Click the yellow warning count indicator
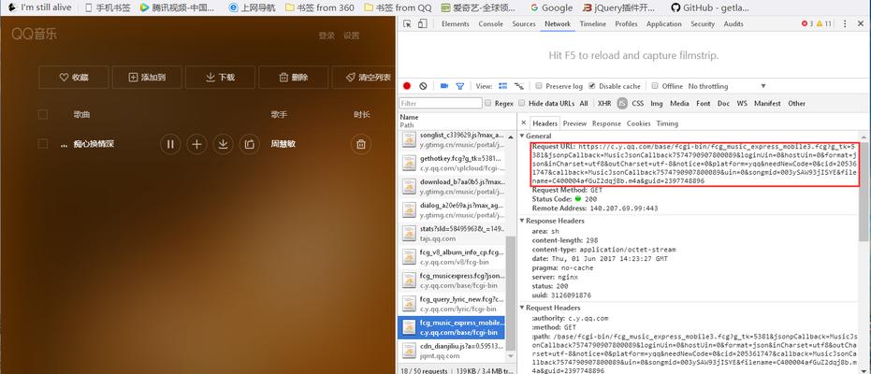This screenshot has width=871, height=374. pos(823,24)
